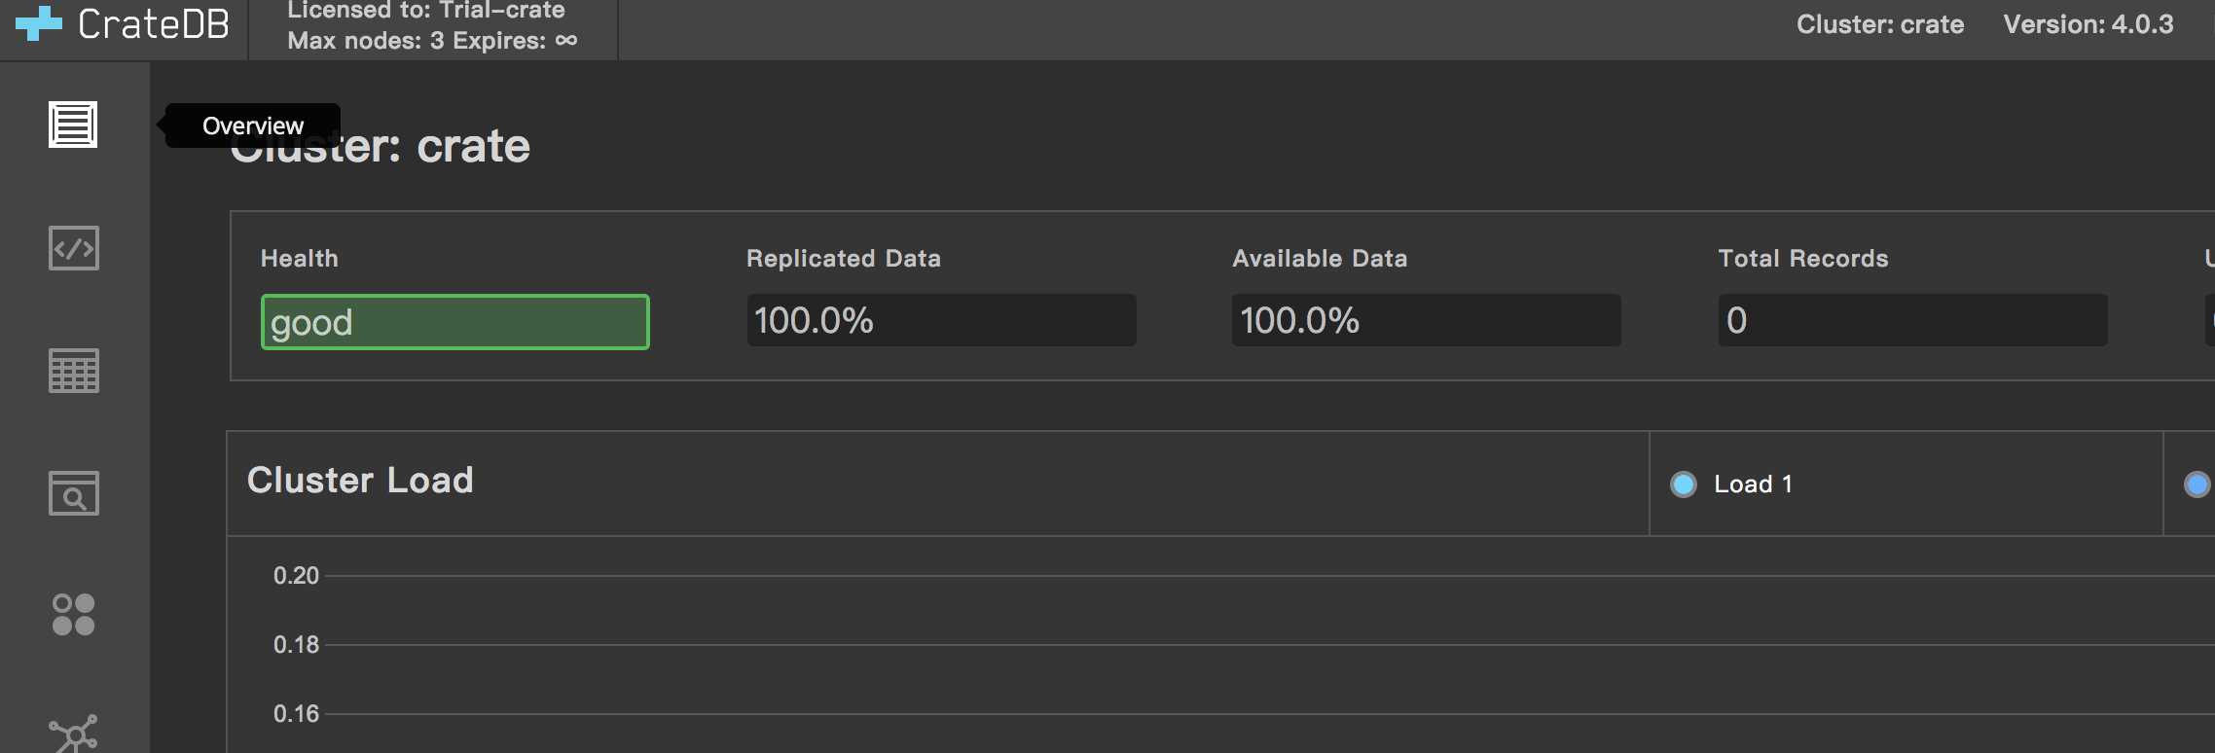This screenshot has width=2215, height=753.
Task: Click the 'Cluster: crate' header text
Action: [1880, 24]
